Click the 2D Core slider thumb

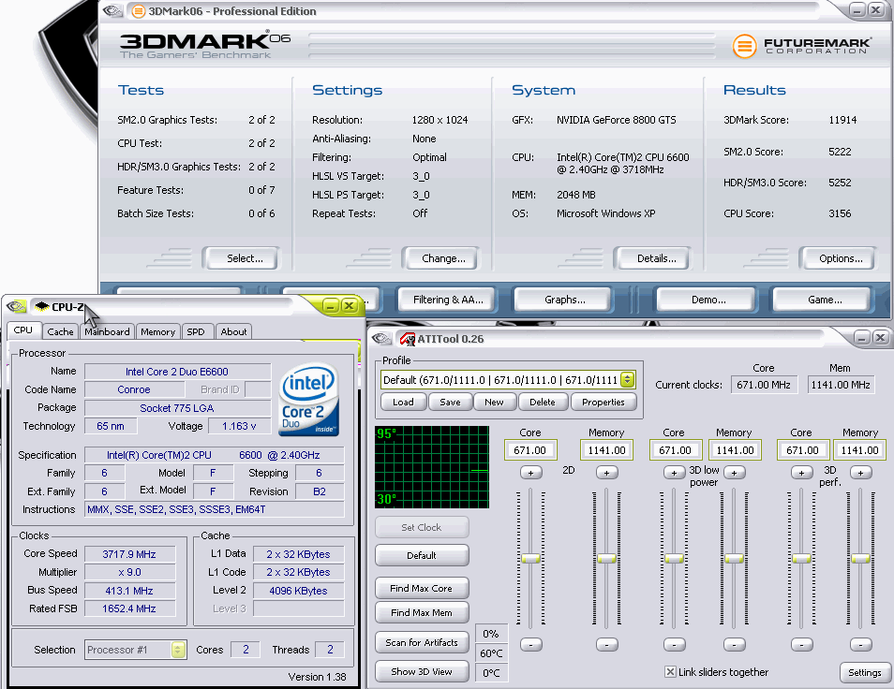pos(530,558)
